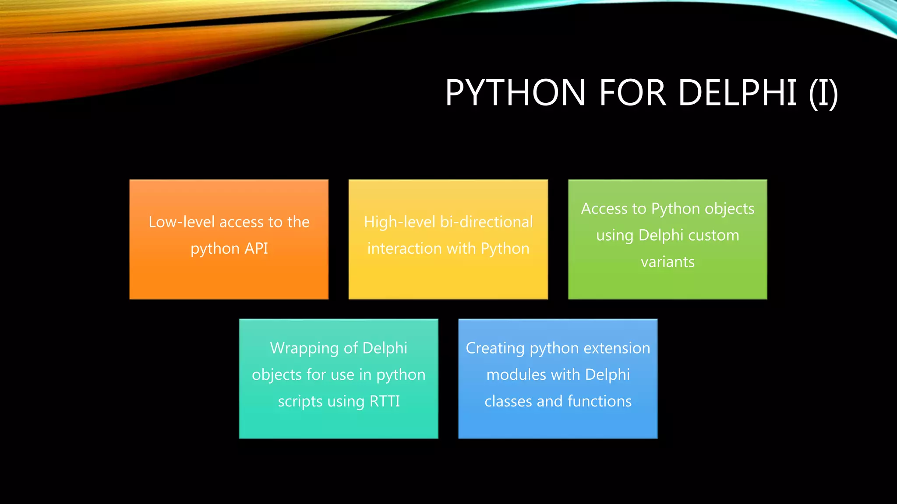Select the teal "Wrapping of Delphi objects" box

tap(339, 379)
